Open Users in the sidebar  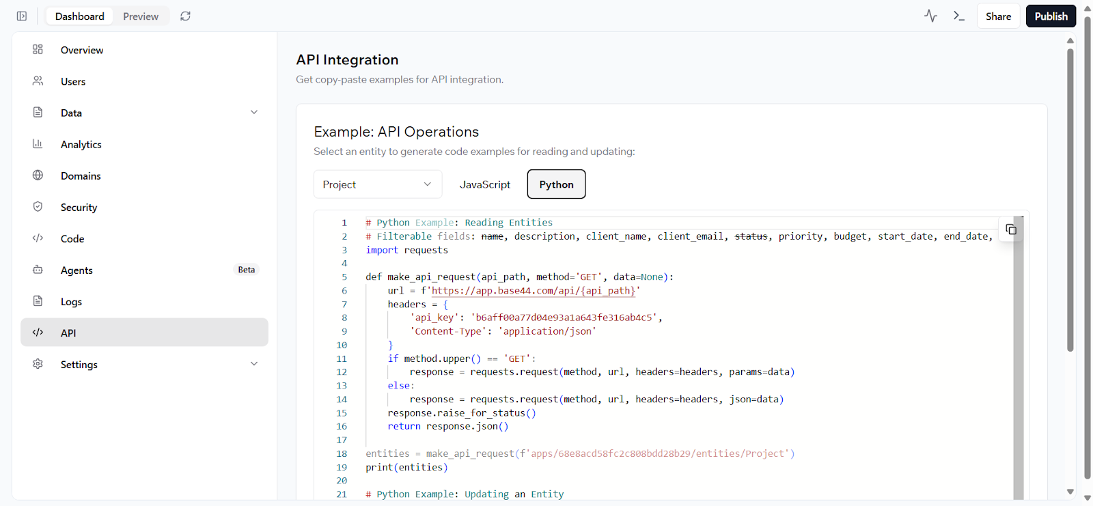144,81
